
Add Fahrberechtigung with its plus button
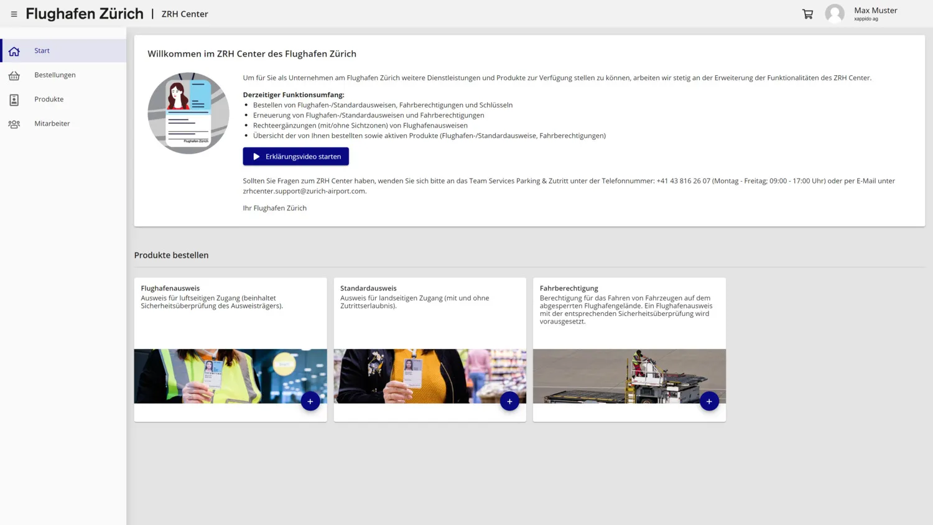(x=709, y=401)
